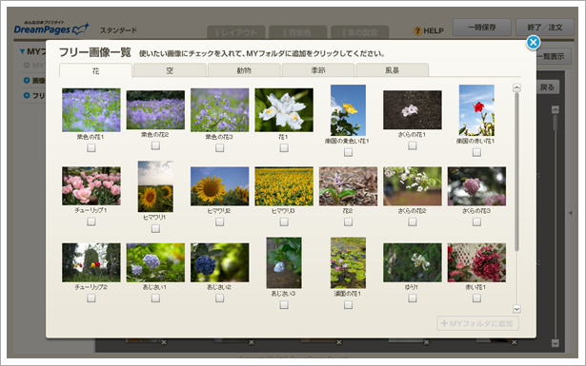586x366 pixels.
Task: Check the box under あじさい2
Action: click(x=220, y=299)
